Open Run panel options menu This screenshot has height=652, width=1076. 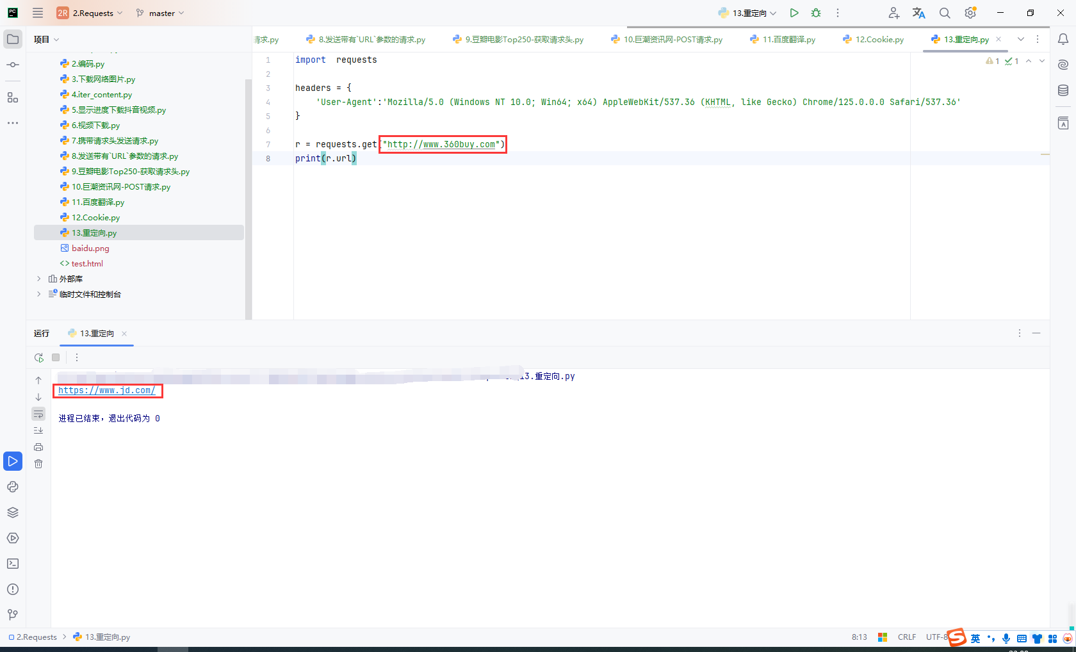coord(1020,333)
